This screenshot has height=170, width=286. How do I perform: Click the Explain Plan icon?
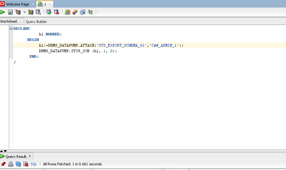tap(18, 12)
